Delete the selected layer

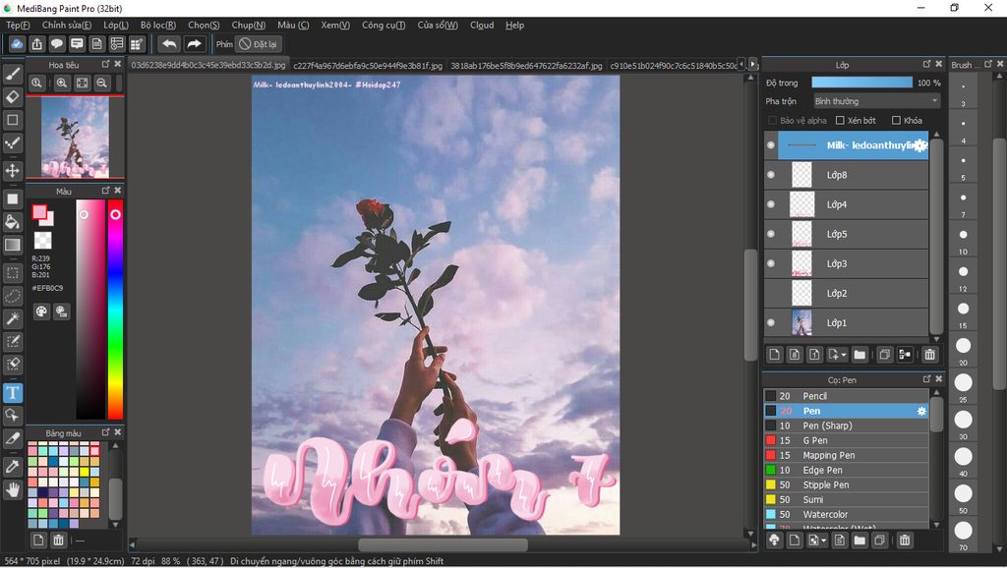[x=929, y=355]
